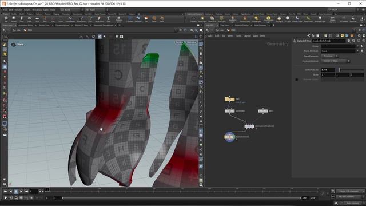Select the Grid shelf tool
Screen dimensions: 366x206
pyautogui.click(x=37, y=19)
